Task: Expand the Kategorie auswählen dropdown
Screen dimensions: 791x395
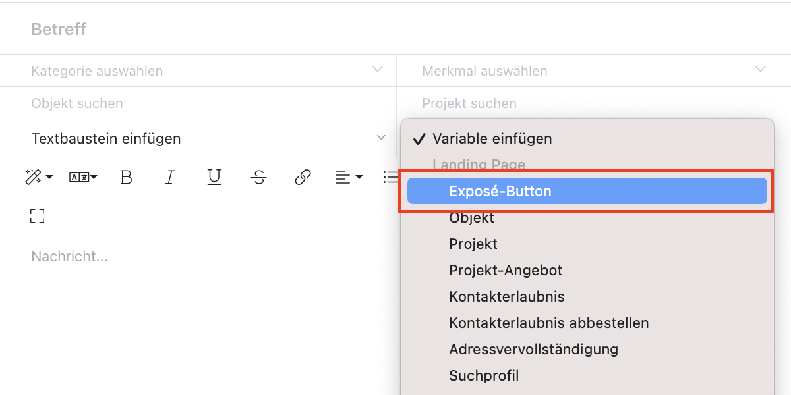Action: pos(378,69)
